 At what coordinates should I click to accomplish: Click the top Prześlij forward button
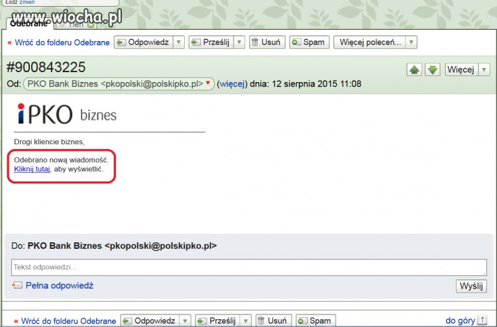(211, 42)
